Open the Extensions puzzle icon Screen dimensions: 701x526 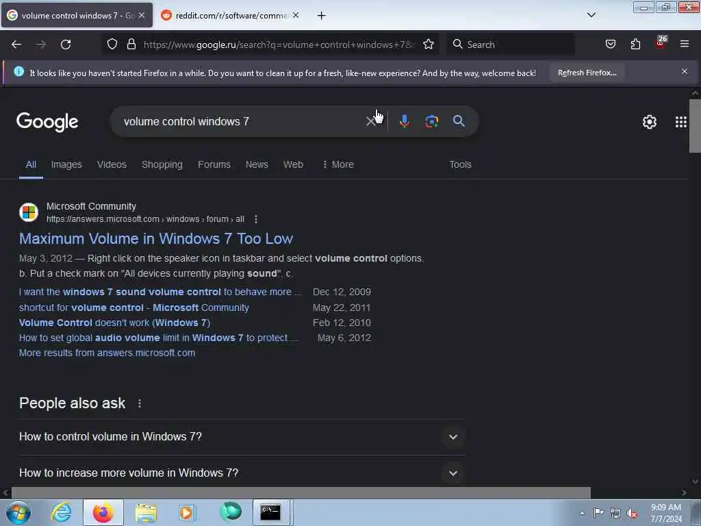coord(635,45)
